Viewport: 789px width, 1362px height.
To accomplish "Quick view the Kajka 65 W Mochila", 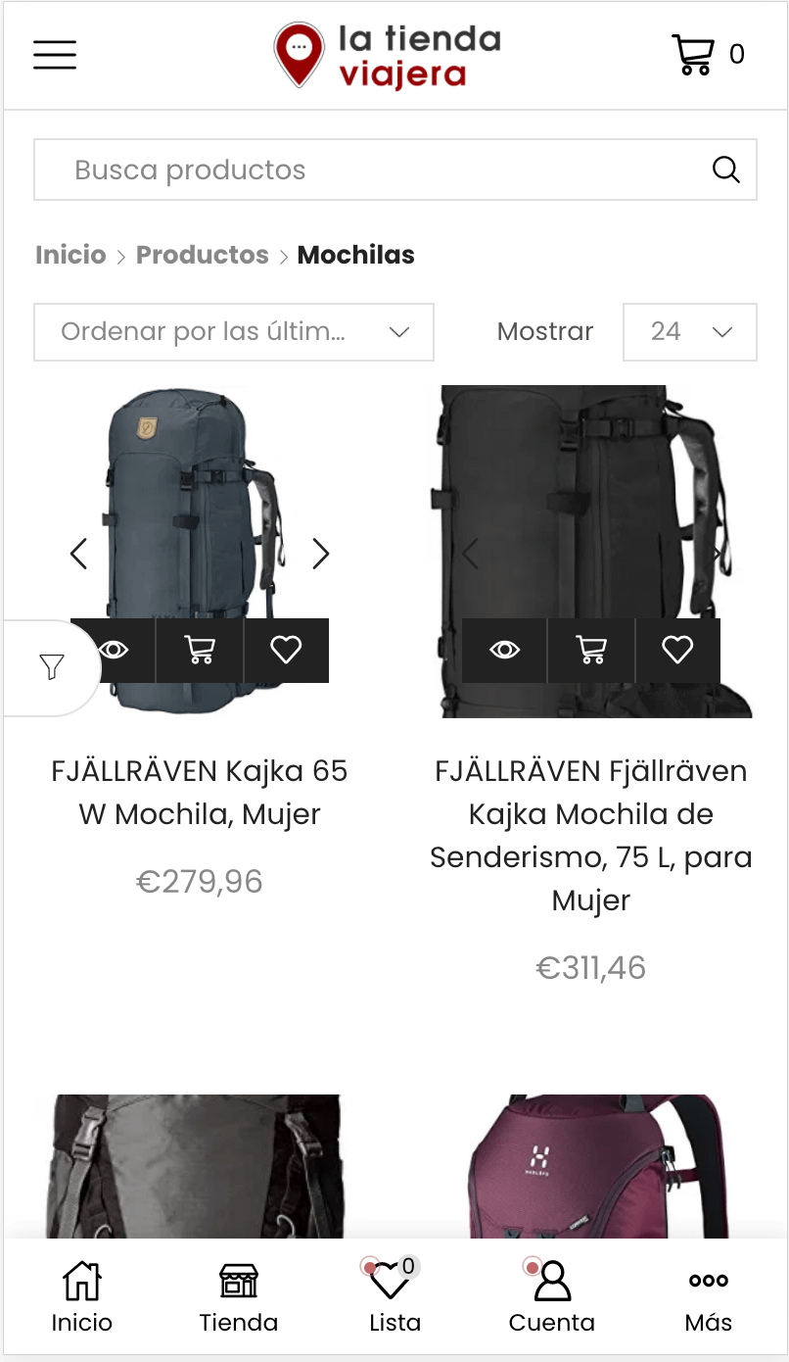I will [115, 650].
